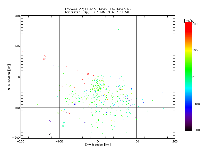The width and height of the screenshot is (206, 154).
Task: Click the "N-S location [km]" axis label
Action: pyautogui.click(x=9, y=77)
